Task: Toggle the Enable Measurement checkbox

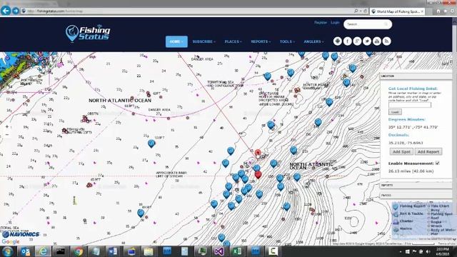Action: [438, 163]
